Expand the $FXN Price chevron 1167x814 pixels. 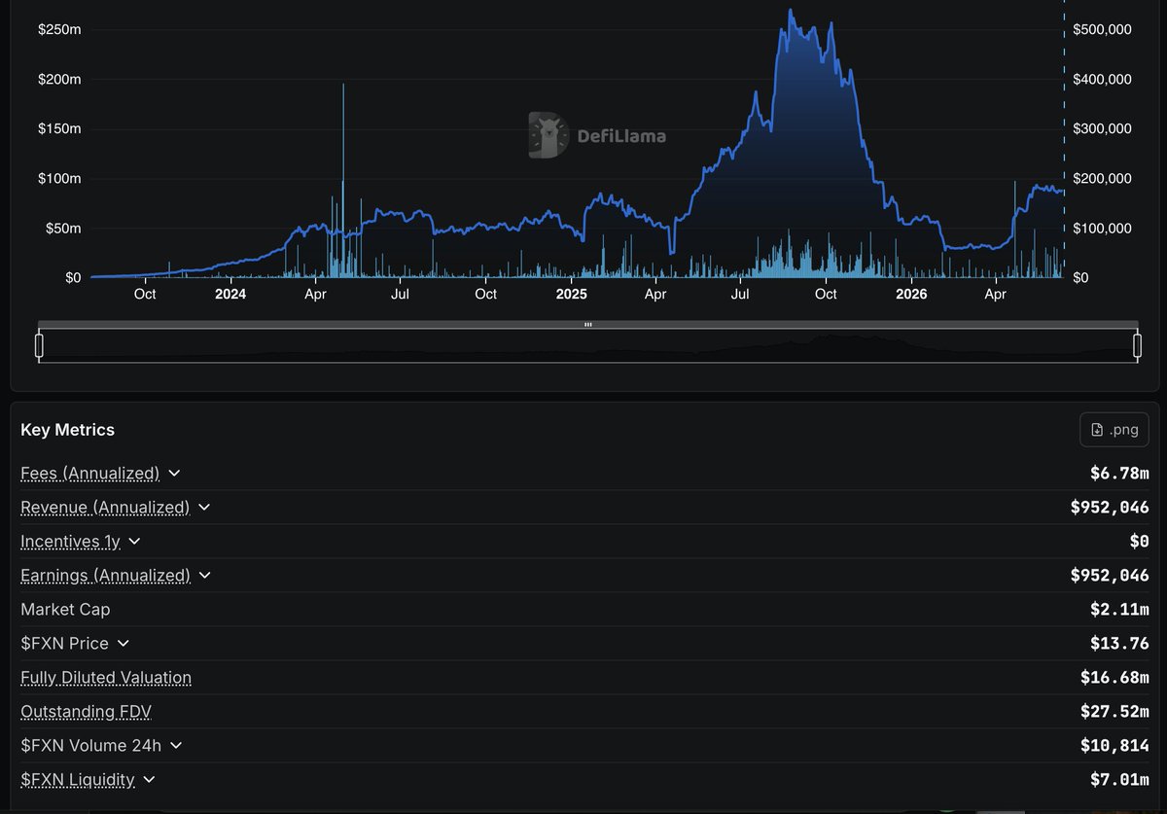point(123,644)
